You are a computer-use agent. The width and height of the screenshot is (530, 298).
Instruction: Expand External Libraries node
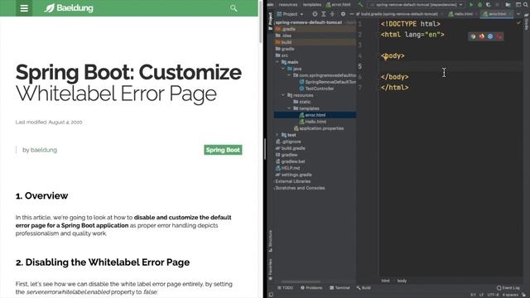coord(274,181)
